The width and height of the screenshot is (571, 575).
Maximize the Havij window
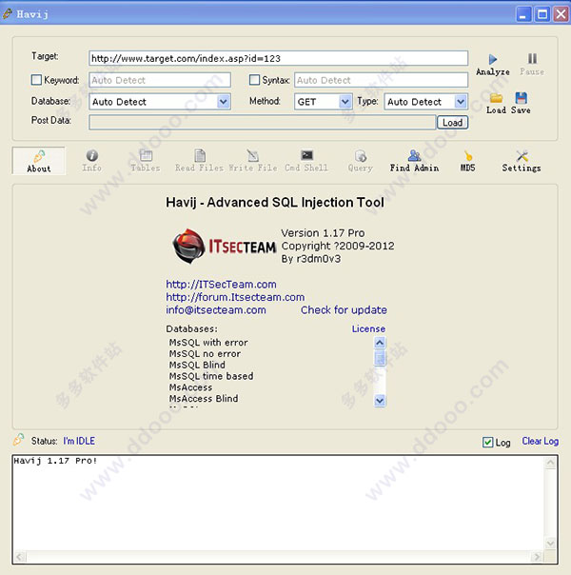[542, 14]
